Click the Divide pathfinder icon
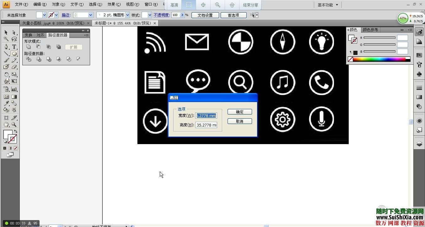This screenshot has width=425, height=227. coord(29,59)
